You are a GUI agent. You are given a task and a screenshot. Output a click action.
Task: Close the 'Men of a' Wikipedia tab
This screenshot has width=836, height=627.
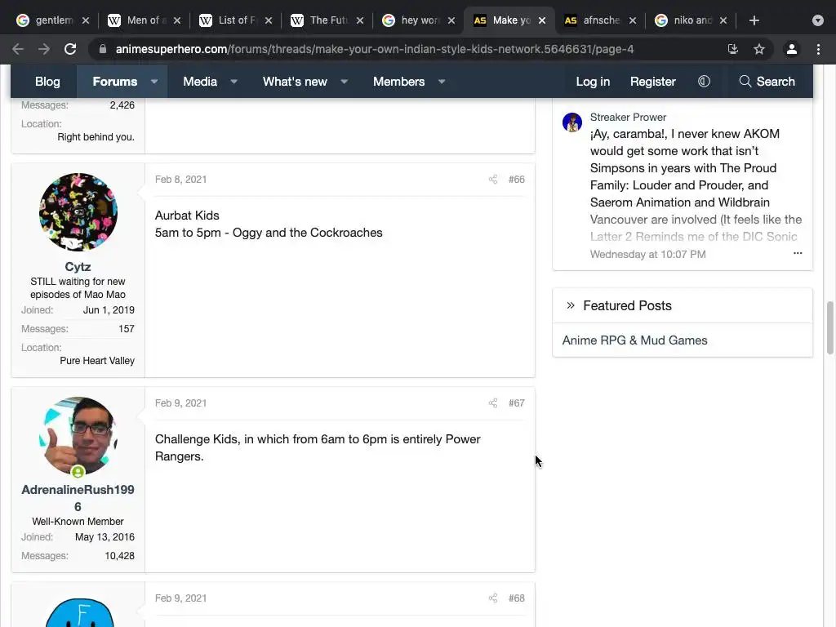pos(177,20)
